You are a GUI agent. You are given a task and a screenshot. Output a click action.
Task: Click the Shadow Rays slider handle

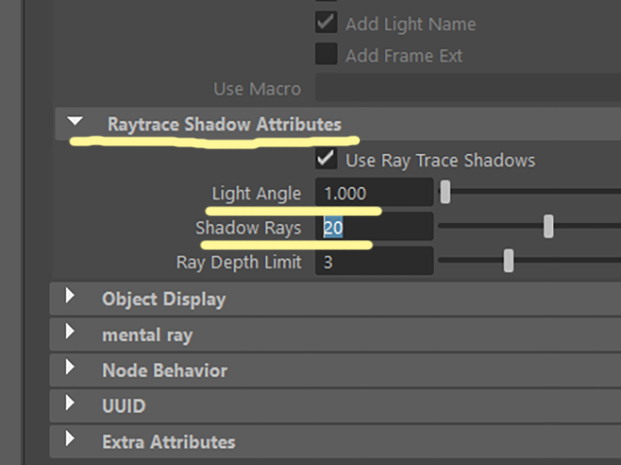(548, 227)
